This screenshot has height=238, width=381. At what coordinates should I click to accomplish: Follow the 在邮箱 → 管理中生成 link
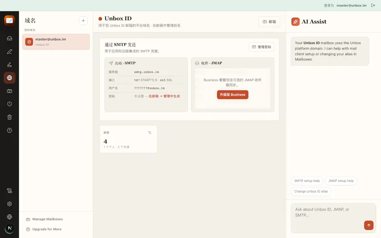point(164,96)
